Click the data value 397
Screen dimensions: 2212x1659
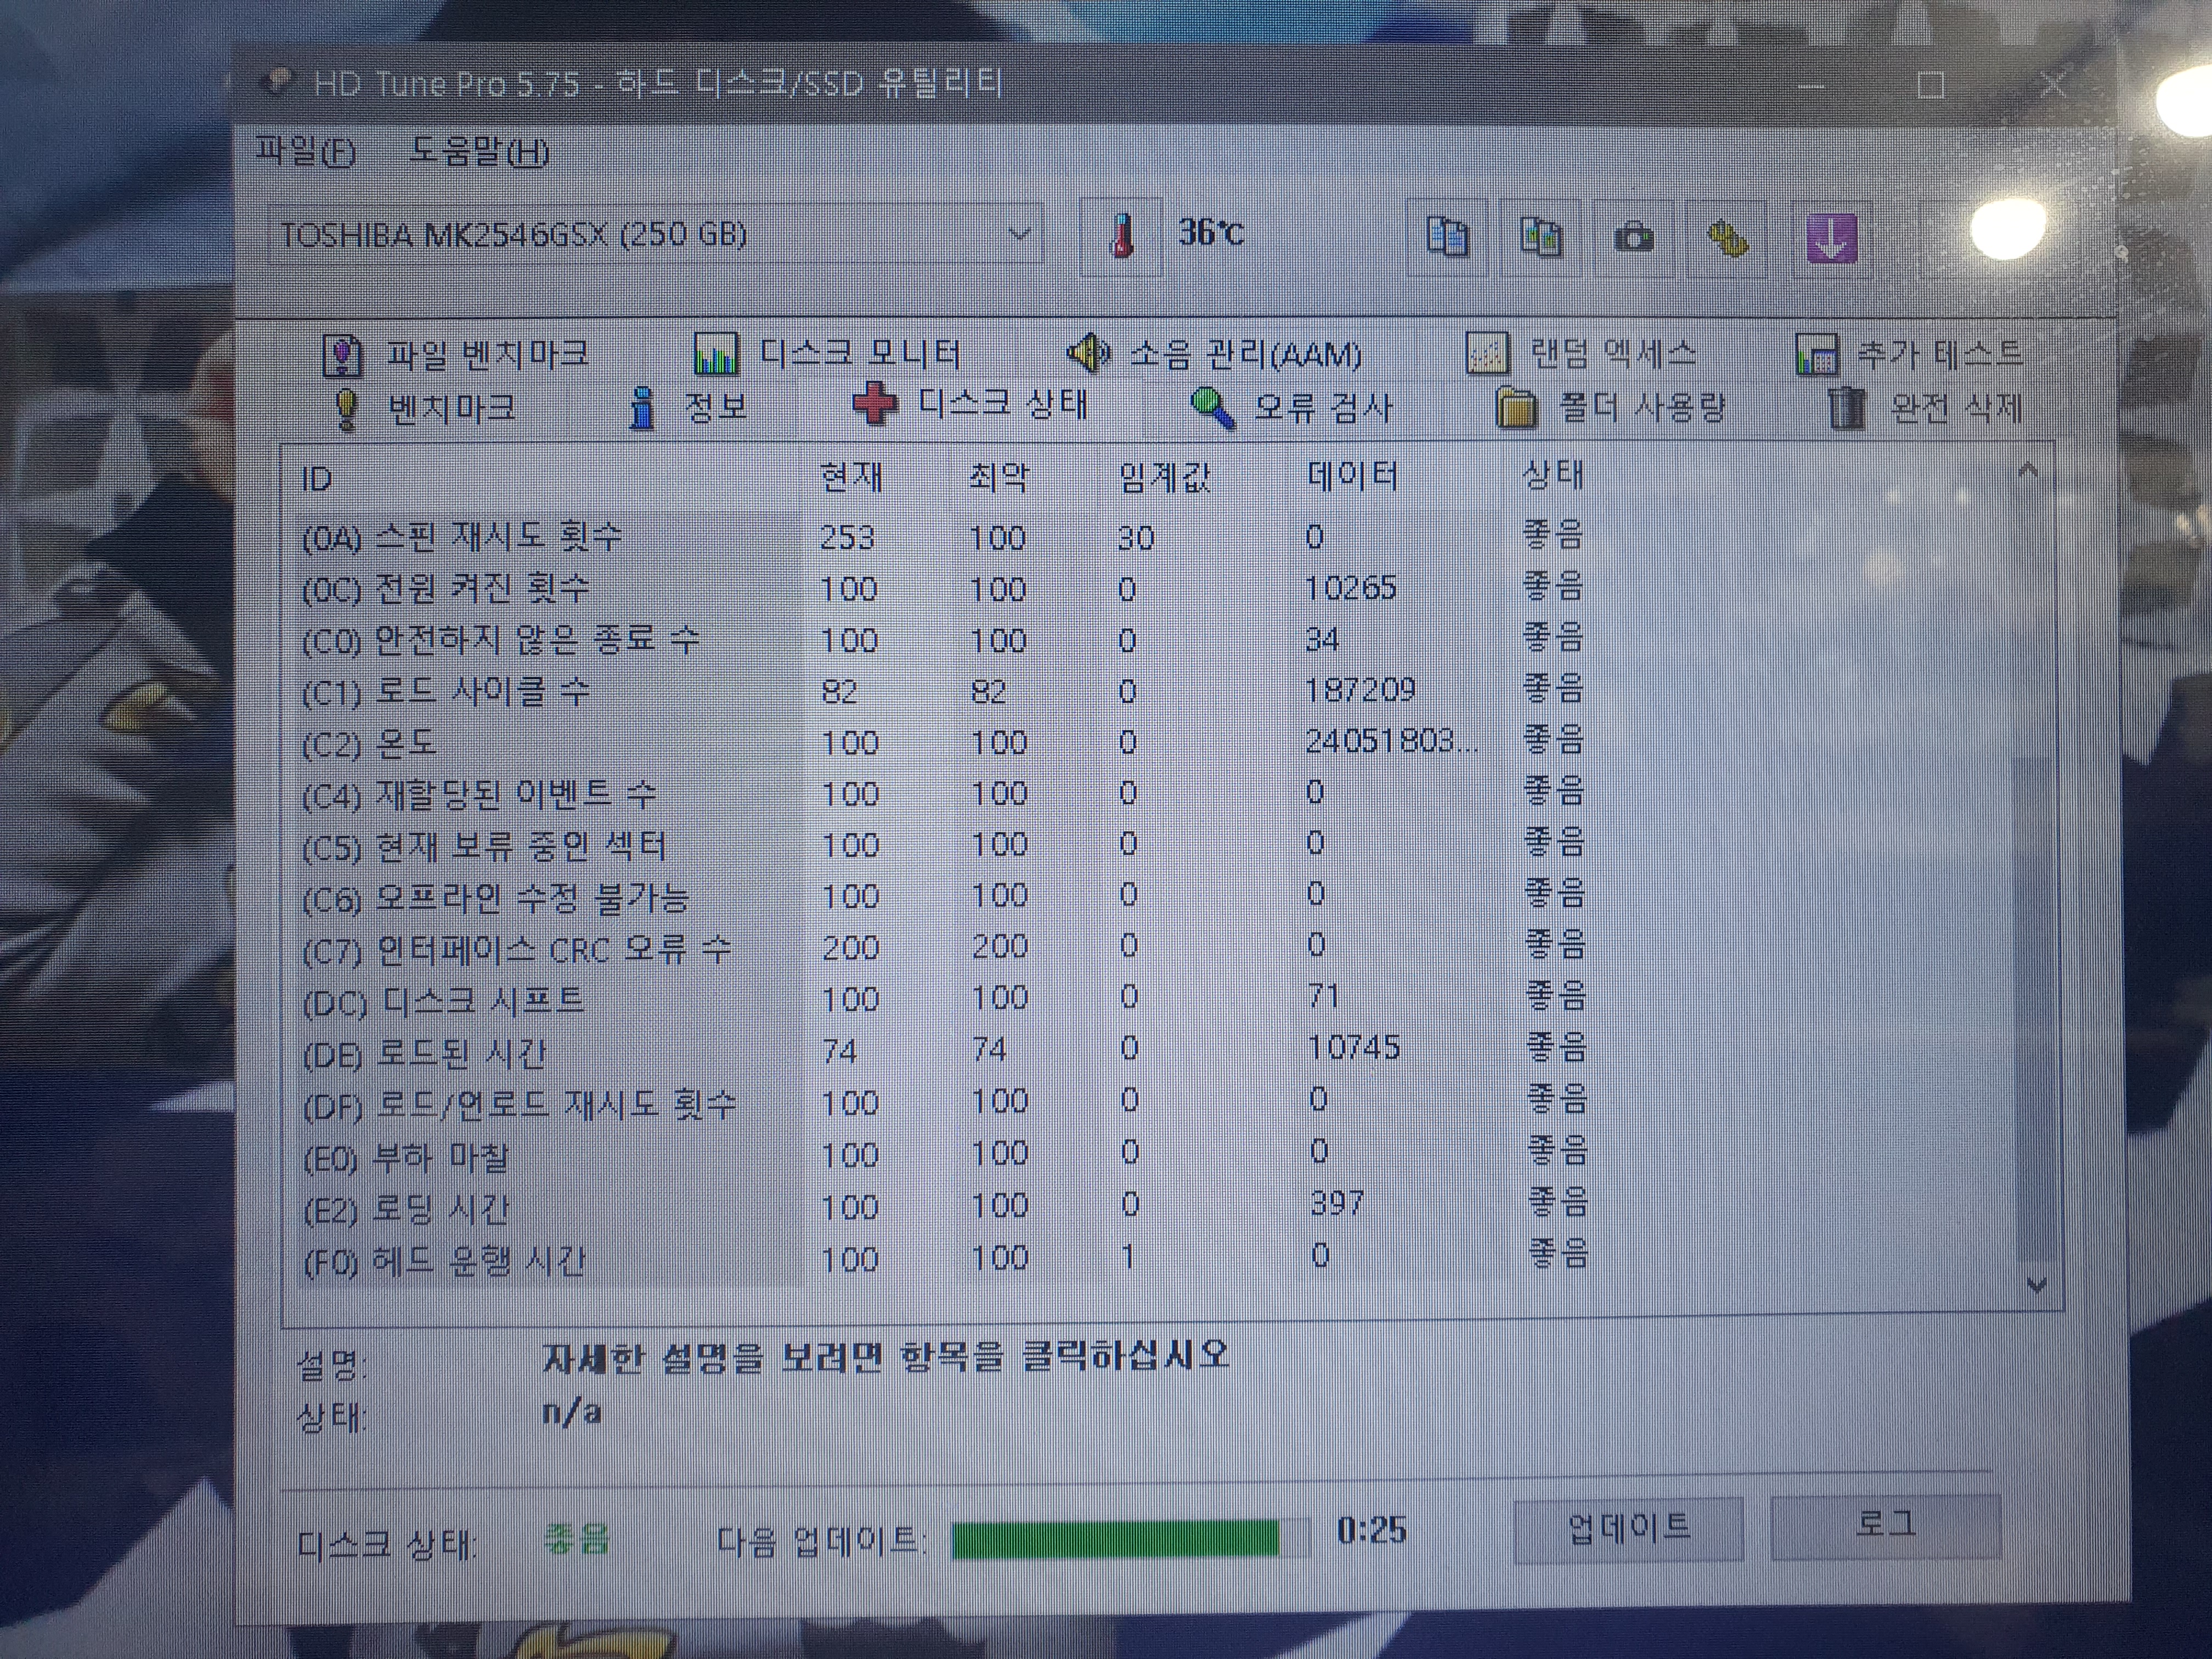[x=1337, y=1202]
